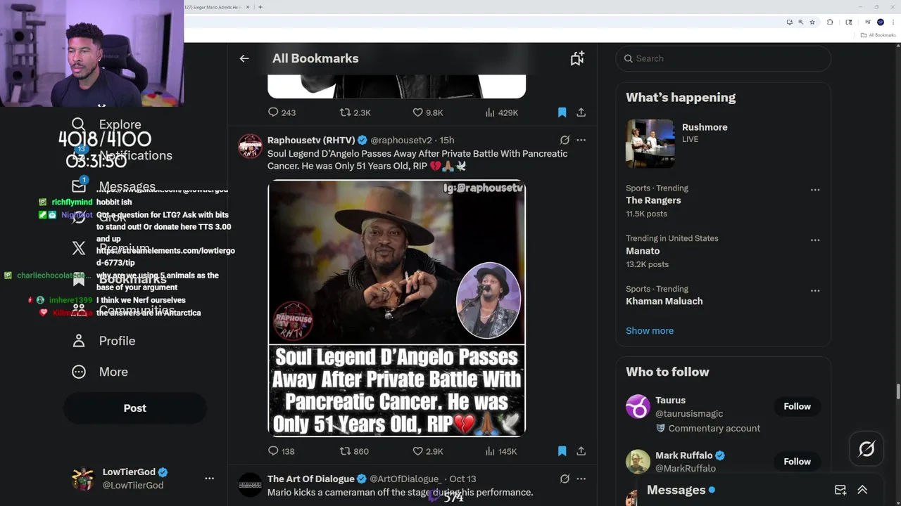
Task: Open Manato trending topic
Action: [x=643, y=251]
